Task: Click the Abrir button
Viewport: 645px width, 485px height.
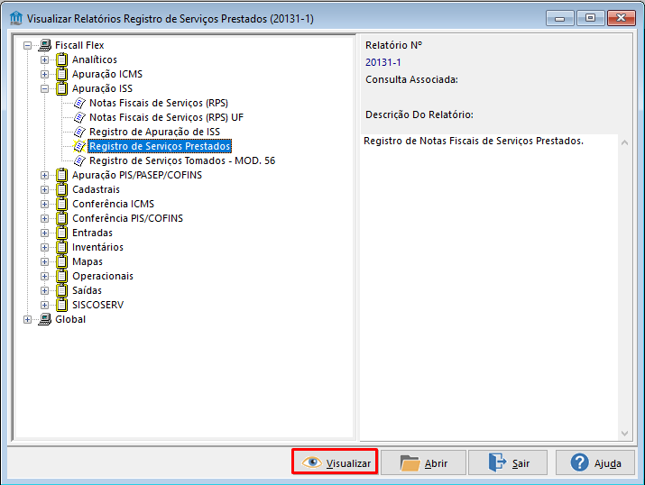Action: click(423, 462)
